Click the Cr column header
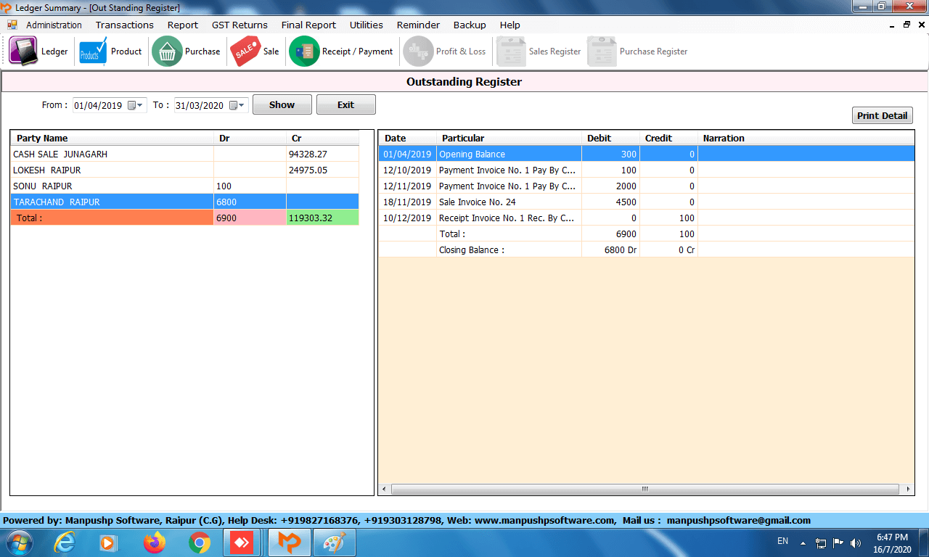Screen dimensions: 929x557 (x=322, y=138)
